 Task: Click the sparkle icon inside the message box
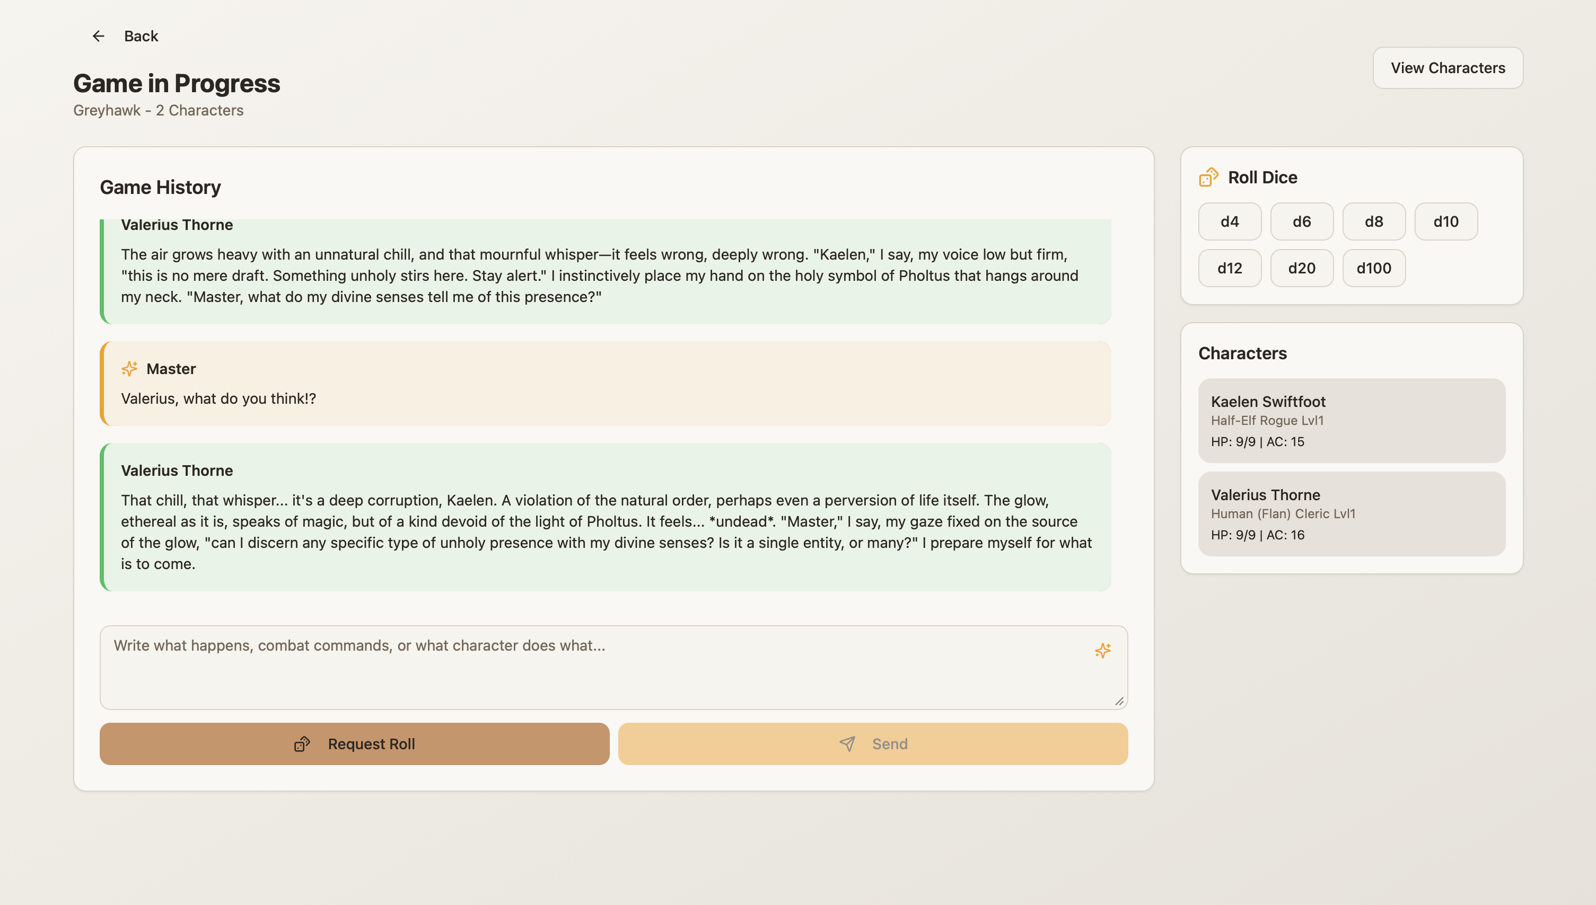[1103, 650]
